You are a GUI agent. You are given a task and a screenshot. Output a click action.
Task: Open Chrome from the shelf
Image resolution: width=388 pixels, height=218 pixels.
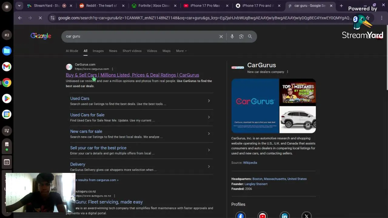click(7, 82)
